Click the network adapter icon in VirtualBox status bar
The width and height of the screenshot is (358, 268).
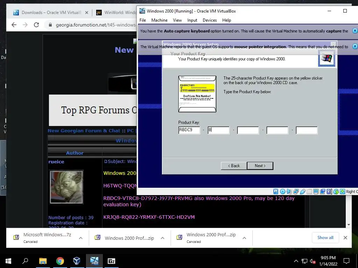296,192
